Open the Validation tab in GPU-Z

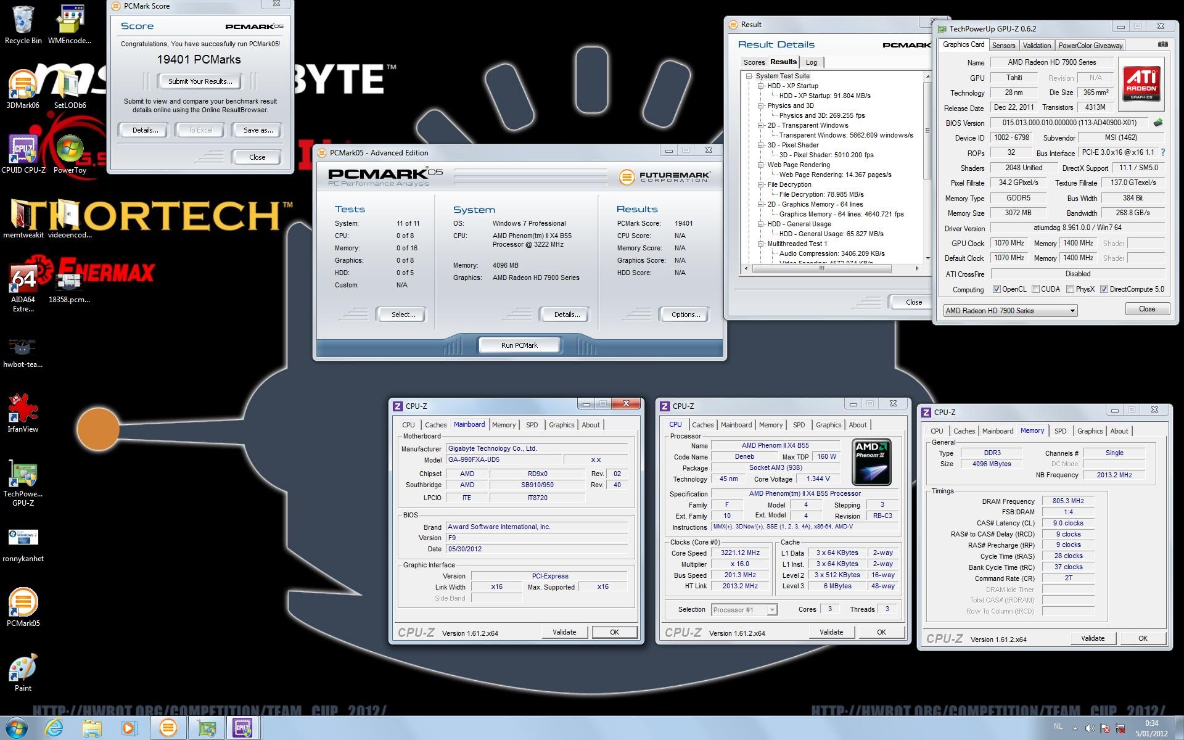[x=1037, y=46]
